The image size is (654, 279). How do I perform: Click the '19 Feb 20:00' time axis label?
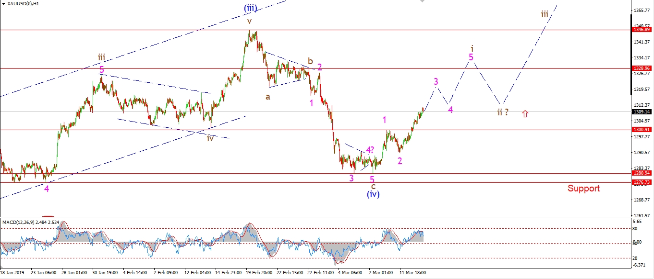point(258,273)
